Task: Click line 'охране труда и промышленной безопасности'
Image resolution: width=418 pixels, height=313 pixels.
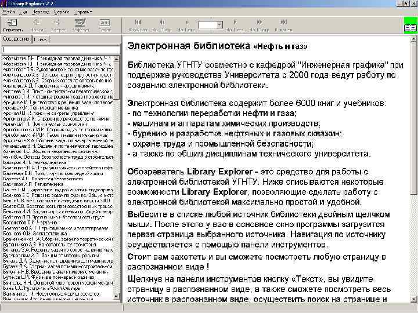Action: coord(221,144)
